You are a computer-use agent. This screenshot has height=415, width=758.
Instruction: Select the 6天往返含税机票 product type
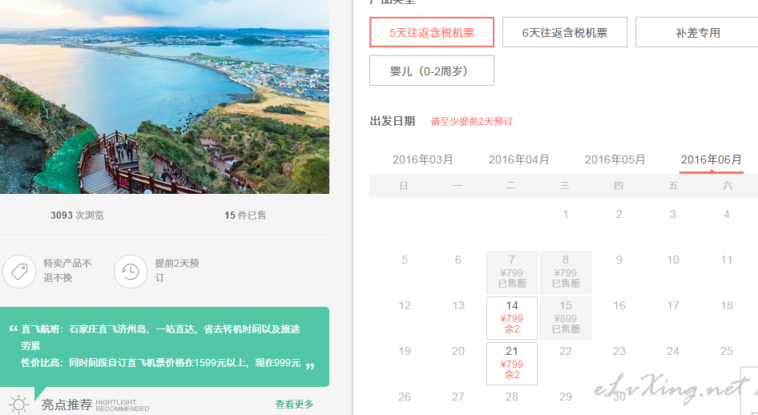[565, 32]
